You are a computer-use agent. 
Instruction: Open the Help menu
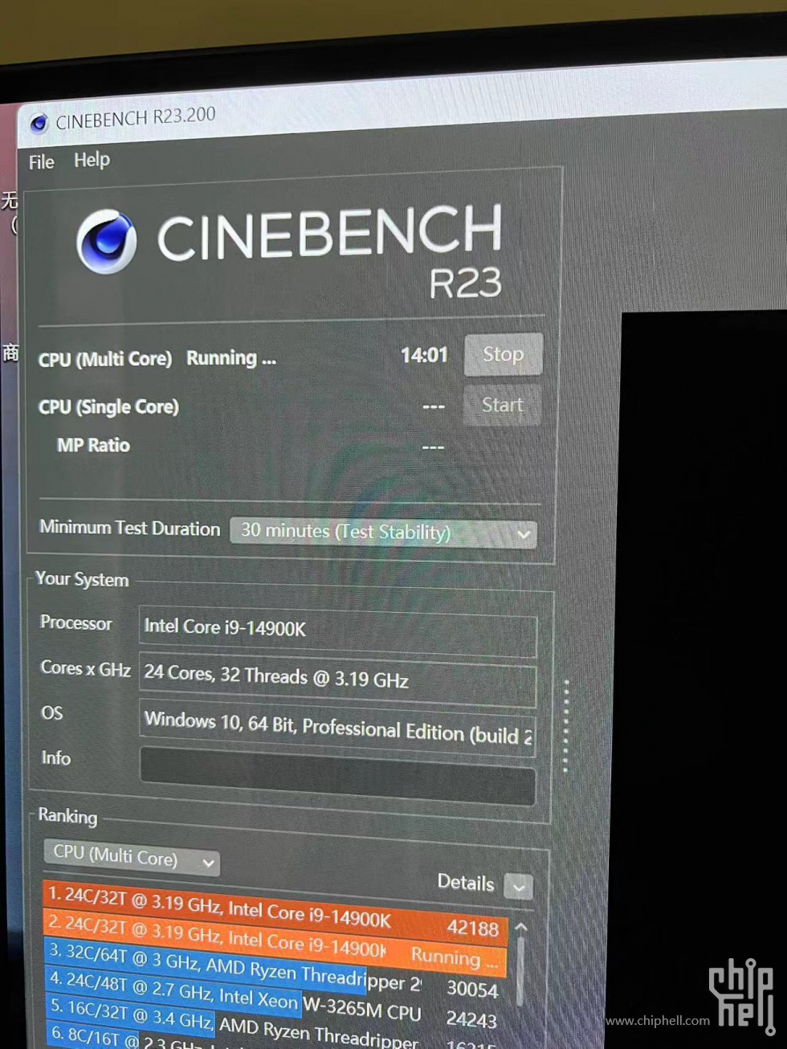[x=92, y=160]
